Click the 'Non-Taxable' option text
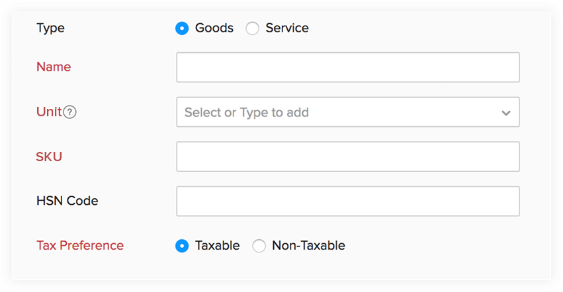 coord(308,246)
